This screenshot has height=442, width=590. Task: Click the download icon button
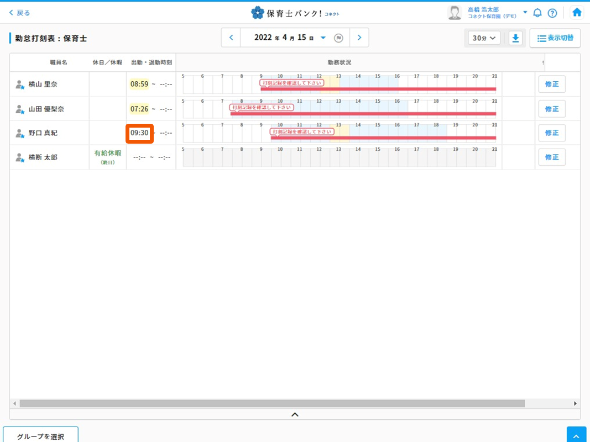tap(515, 38)
